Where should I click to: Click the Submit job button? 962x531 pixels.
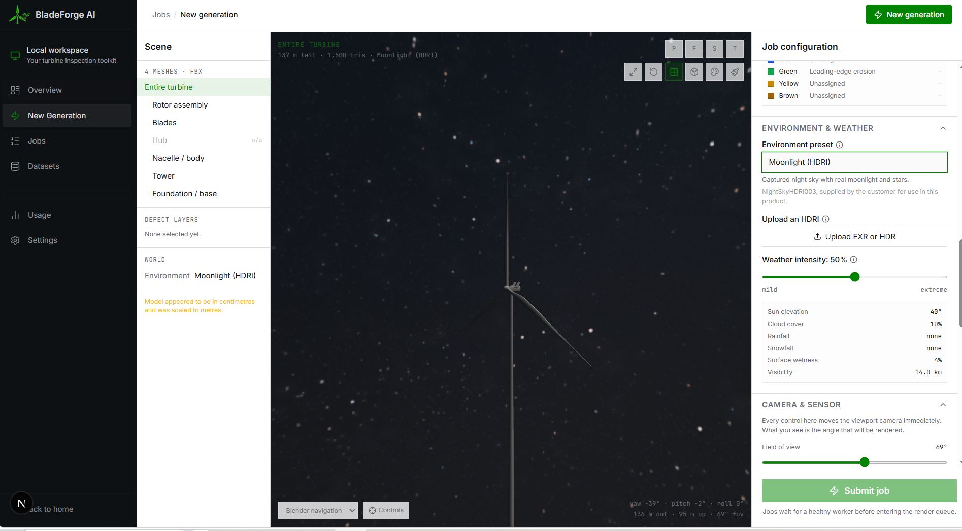point(859,491)
